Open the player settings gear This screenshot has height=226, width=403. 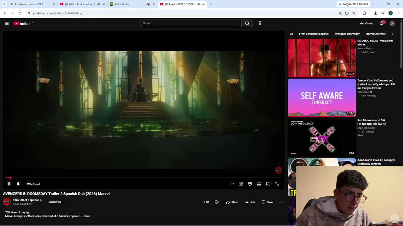click(x=250, y=184)
